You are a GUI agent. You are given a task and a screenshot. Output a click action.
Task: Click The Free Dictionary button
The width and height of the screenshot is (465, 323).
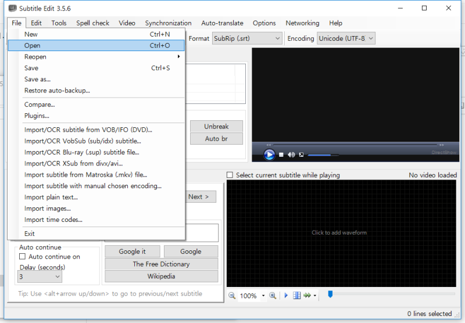coord(162,264)
